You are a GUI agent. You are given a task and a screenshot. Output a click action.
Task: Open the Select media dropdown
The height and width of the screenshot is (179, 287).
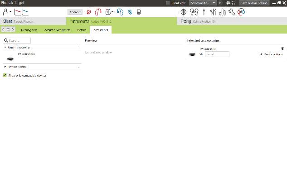(203, 3)
